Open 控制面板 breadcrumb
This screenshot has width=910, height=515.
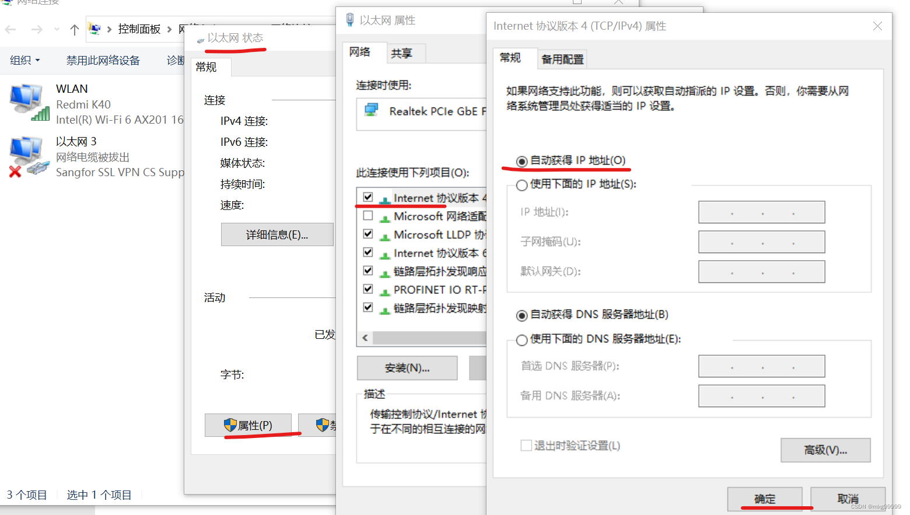[139, 29]
